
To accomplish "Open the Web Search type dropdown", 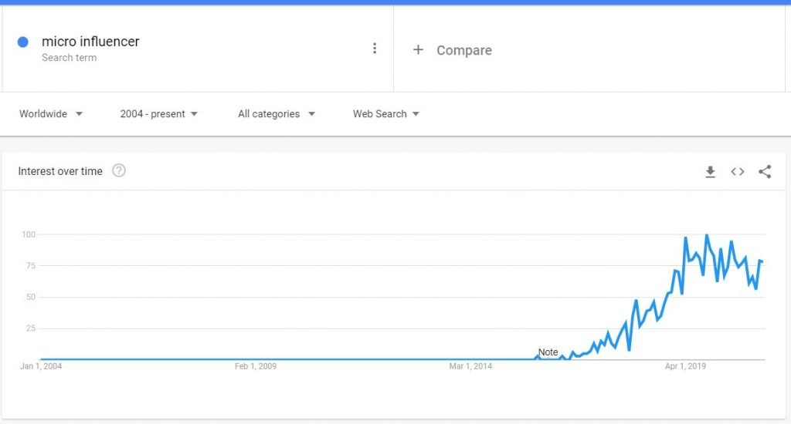I will 386,114.
